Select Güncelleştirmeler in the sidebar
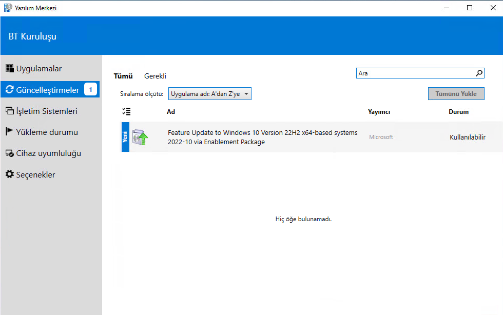Image resolution: width=503 pixels, height=315 pixels. pos(50,89)
